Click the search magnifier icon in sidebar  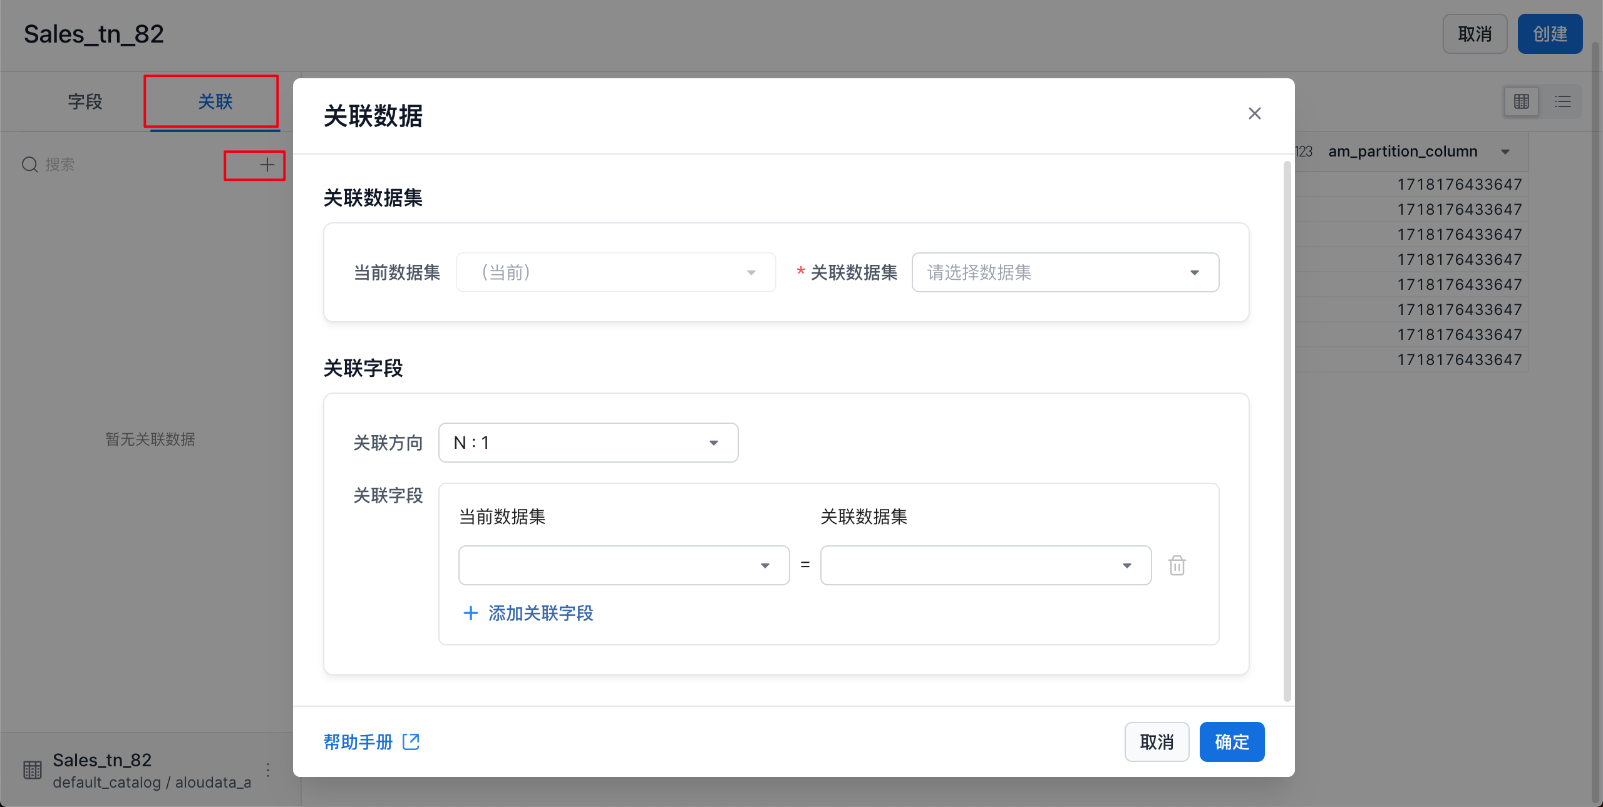pos(30,165)
